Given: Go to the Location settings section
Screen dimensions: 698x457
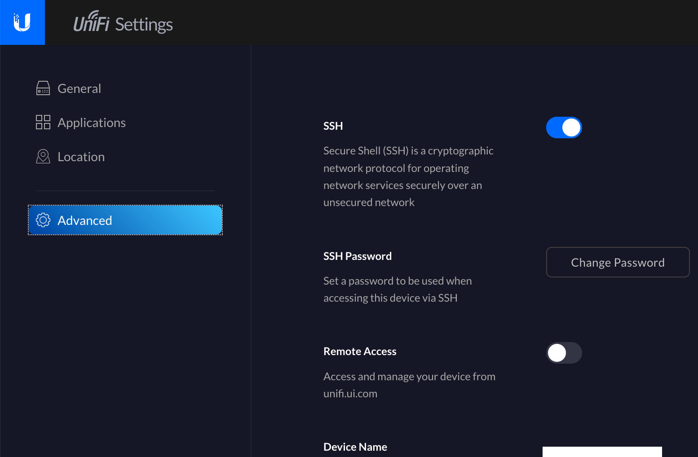Looking at the screenshot, I should [81, 157].
